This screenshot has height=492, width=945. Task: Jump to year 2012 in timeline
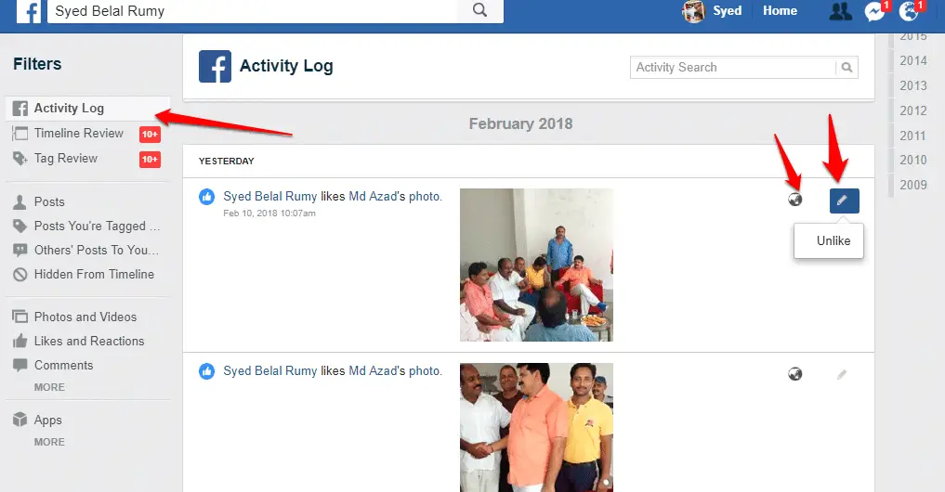tap(913, 110)
